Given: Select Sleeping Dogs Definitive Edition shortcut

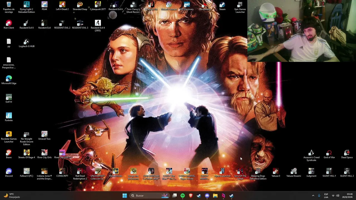Looking at the screenshot, I should 258,174.
